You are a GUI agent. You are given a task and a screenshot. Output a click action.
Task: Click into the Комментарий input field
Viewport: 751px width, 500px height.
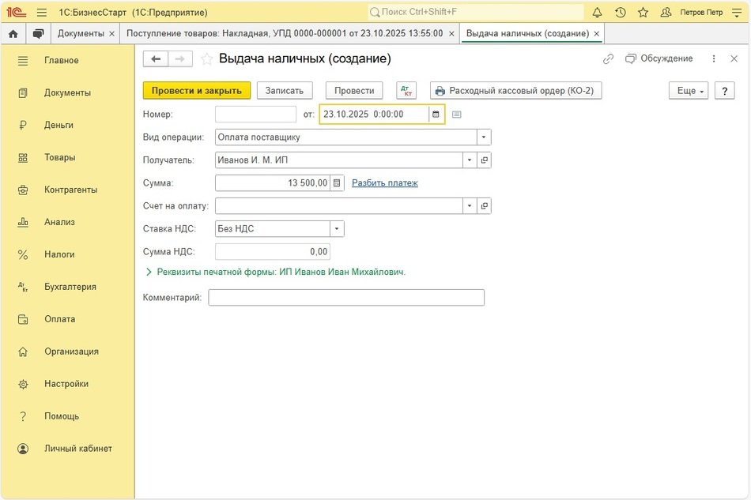(x=346, y=298)
